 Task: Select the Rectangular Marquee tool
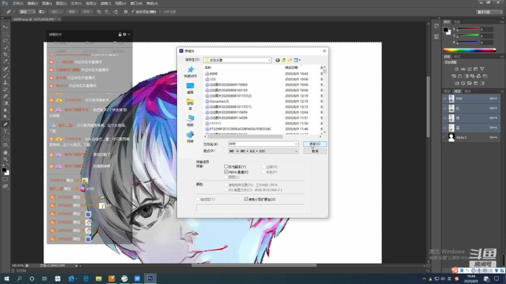click(5, 34)
